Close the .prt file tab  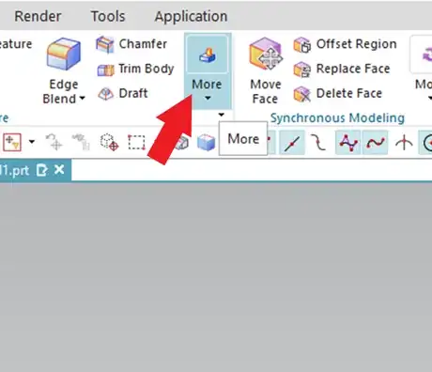[59, 170]
